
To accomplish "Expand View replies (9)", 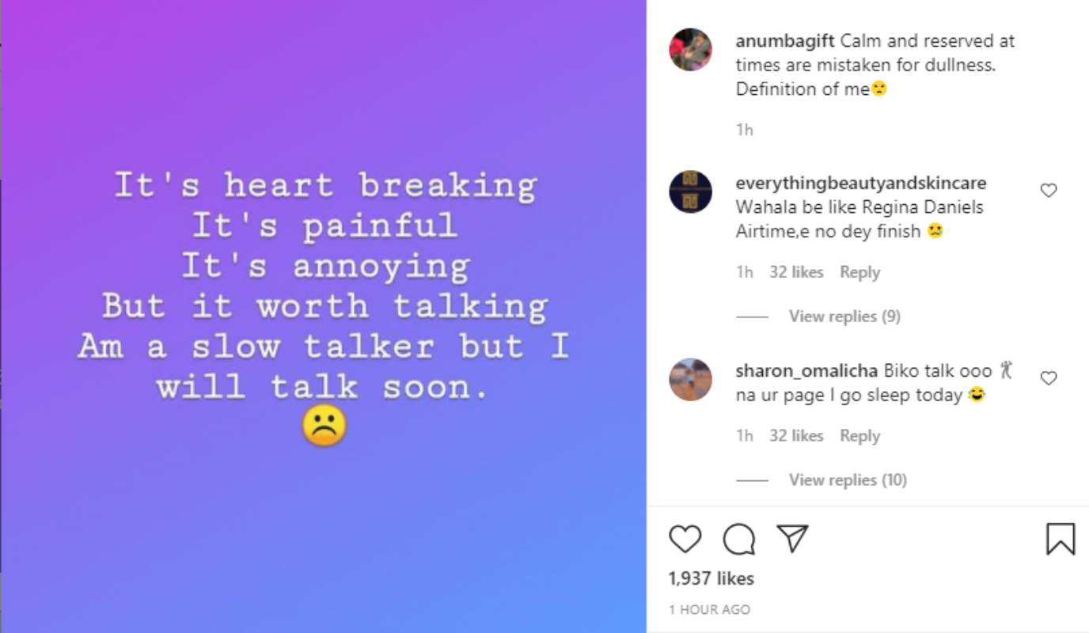I will (844, 316).
